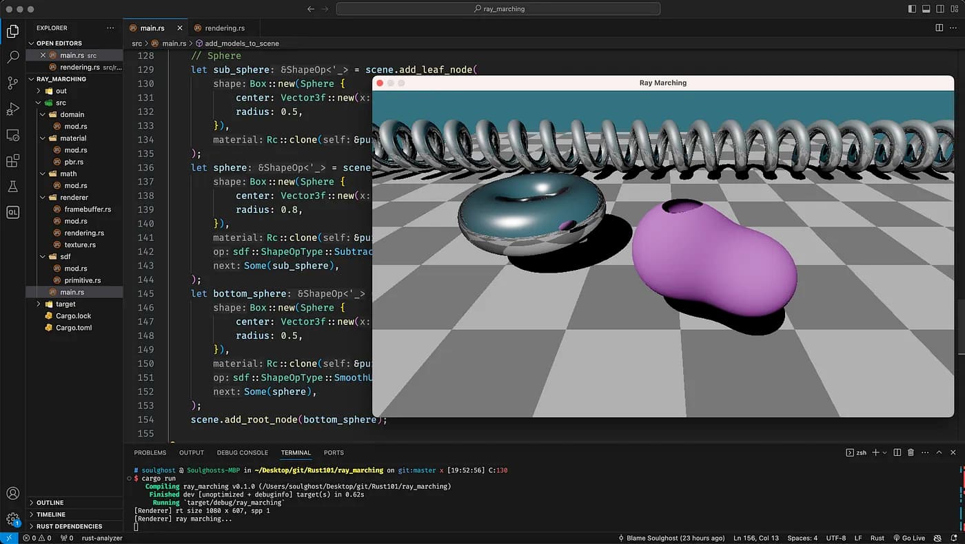Open the Extensions view
This screenshot has width=965, height=544.
point(12,160)
